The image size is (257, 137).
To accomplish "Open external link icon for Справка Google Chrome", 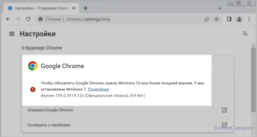I will click(224, 110).
